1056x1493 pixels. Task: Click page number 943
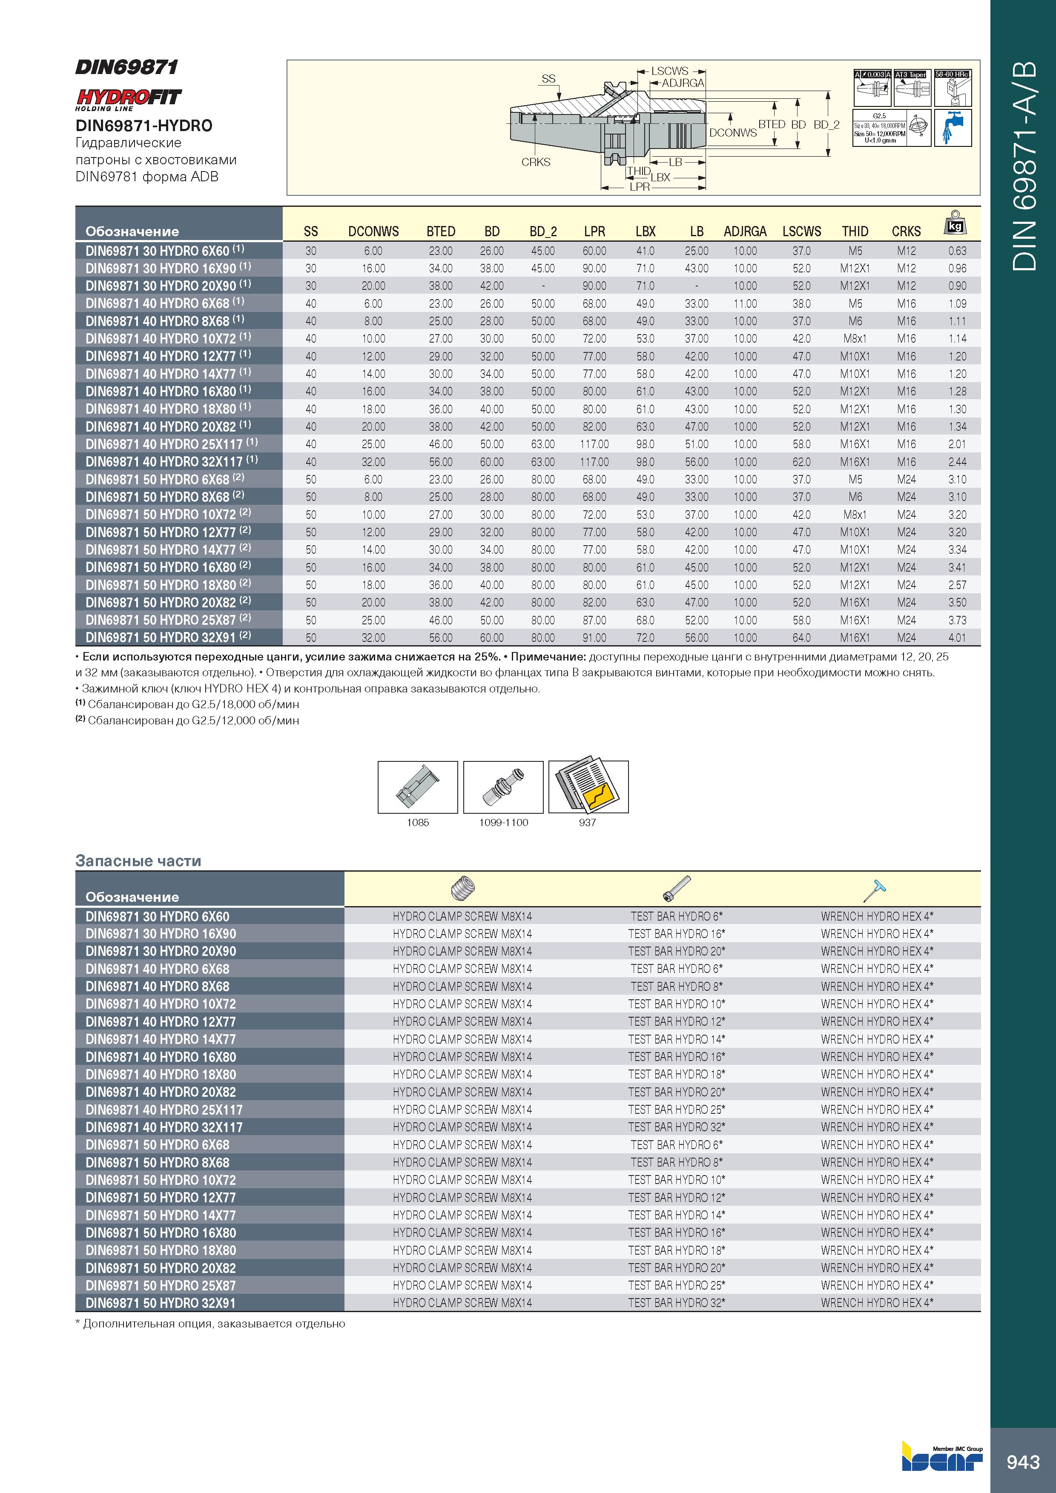click(1023, 1462)
